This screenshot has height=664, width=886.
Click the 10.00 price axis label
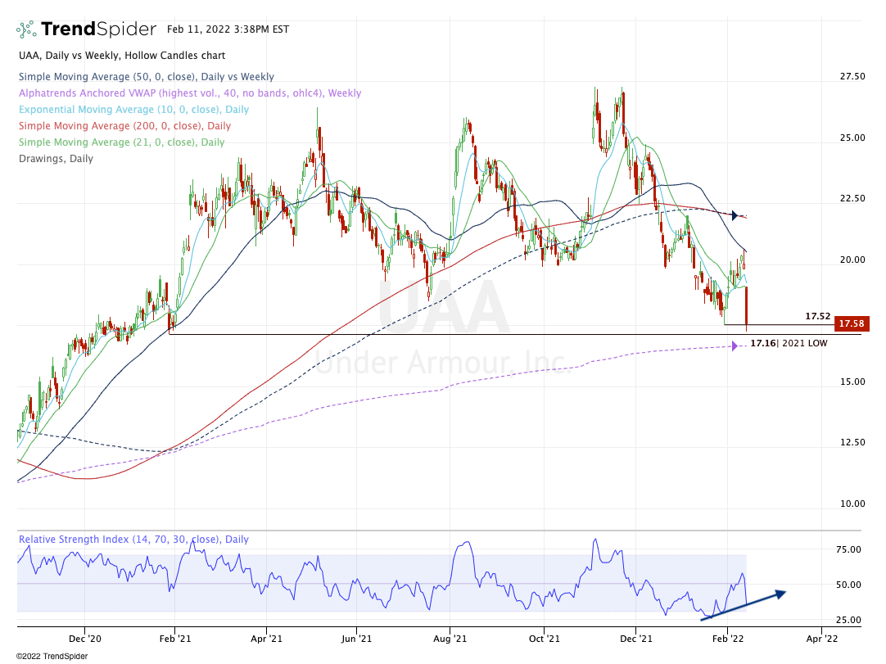pos(852,504)
